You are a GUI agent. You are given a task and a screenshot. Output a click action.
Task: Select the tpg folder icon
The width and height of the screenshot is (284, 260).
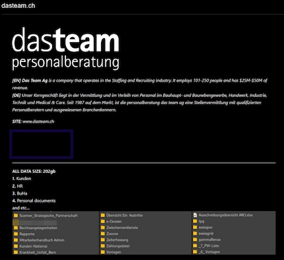pyautogui.click(x=195, y=221)
